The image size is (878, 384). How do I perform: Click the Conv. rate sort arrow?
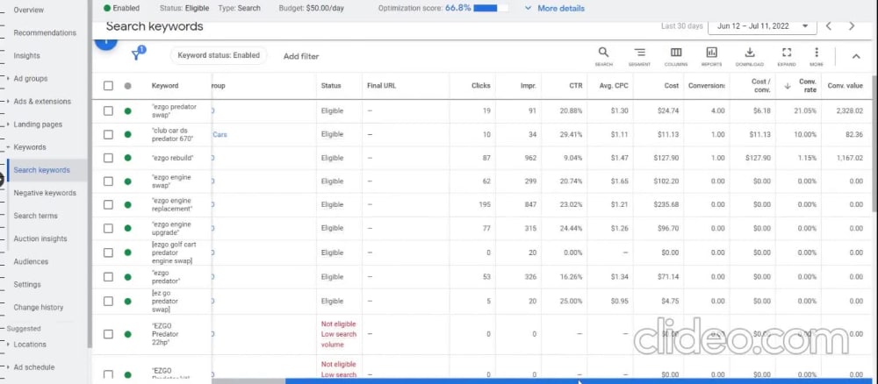[x=788, y=86]
